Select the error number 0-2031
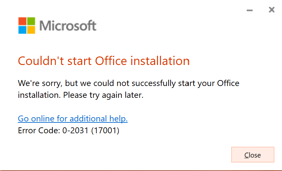 tap(75, 130)
